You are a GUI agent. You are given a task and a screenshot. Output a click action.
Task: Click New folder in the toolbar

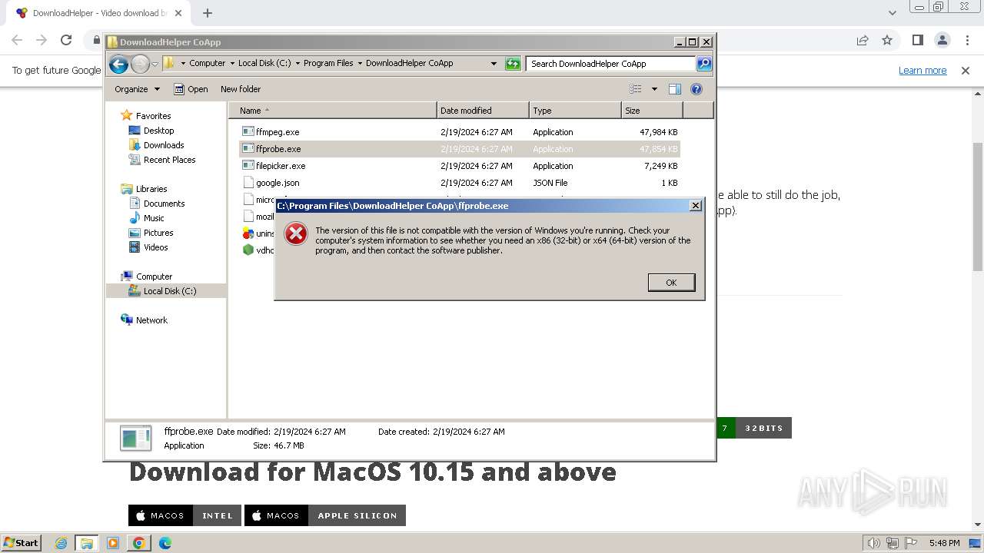point(241,89)
